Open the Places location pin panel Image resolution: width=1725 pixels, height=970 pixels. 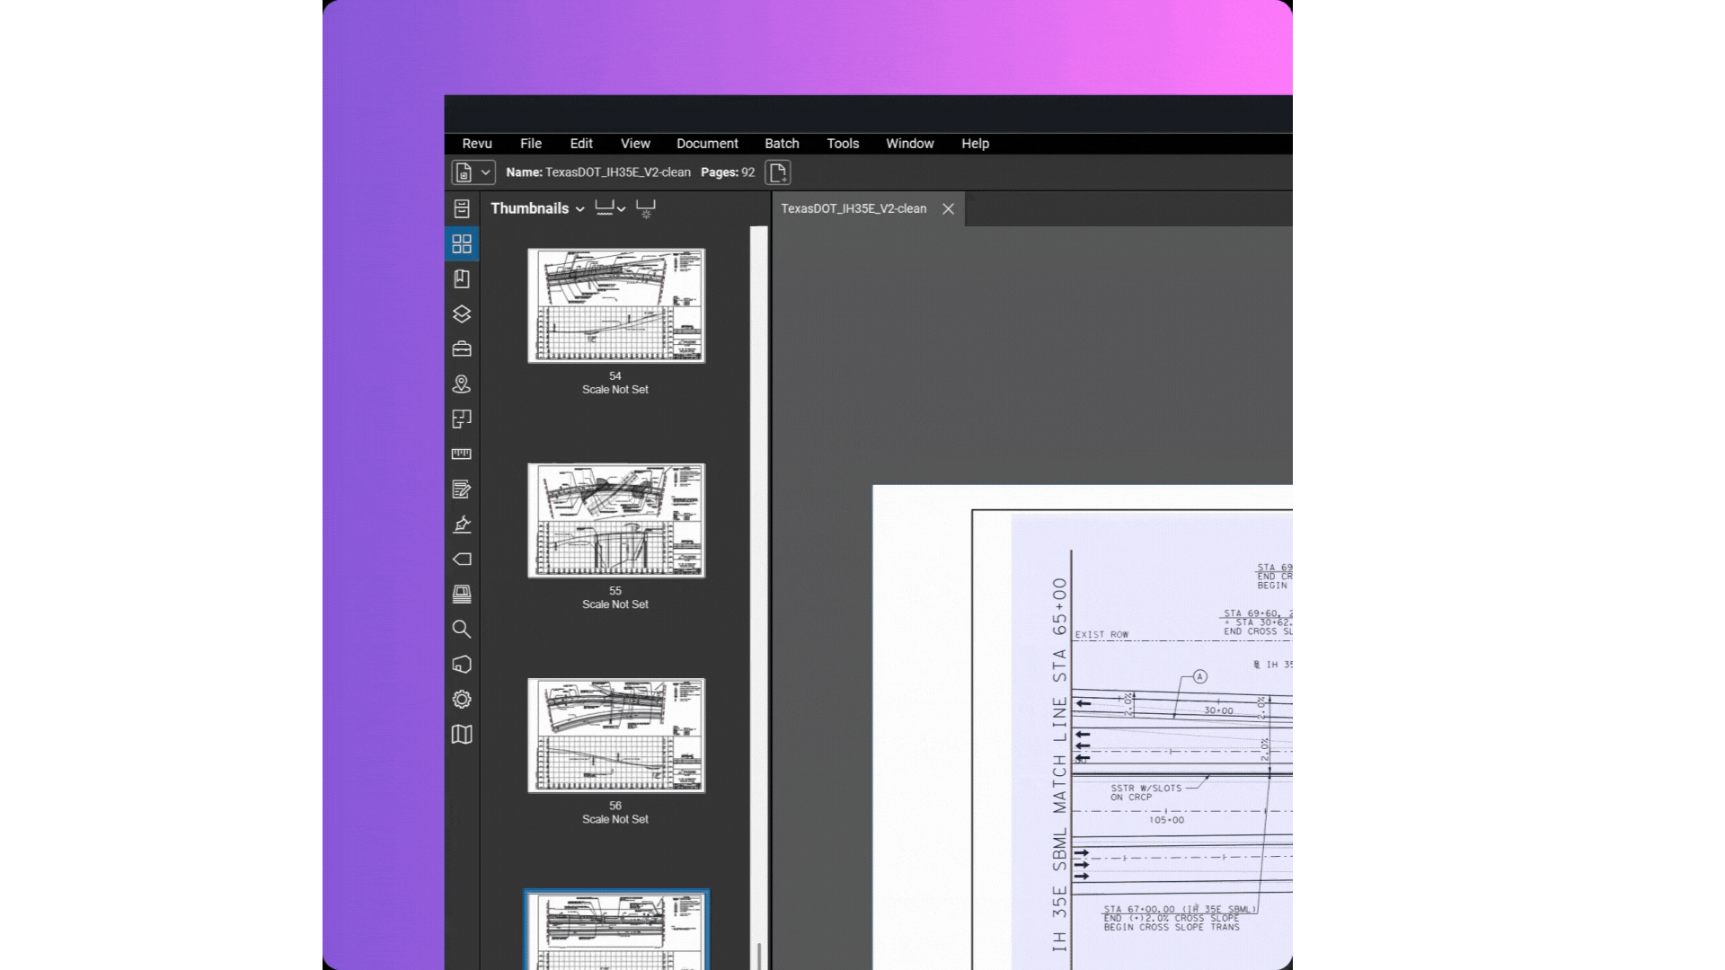[x=462, y=384]
